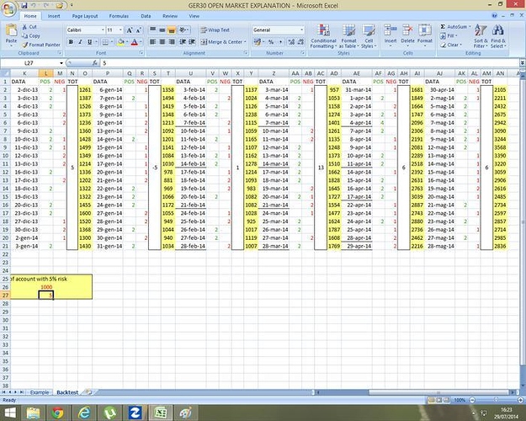Viewport: 526px width, 421px height.
Task: Open the fill color dropdown arrow
Action: click(x=127, y=42)
